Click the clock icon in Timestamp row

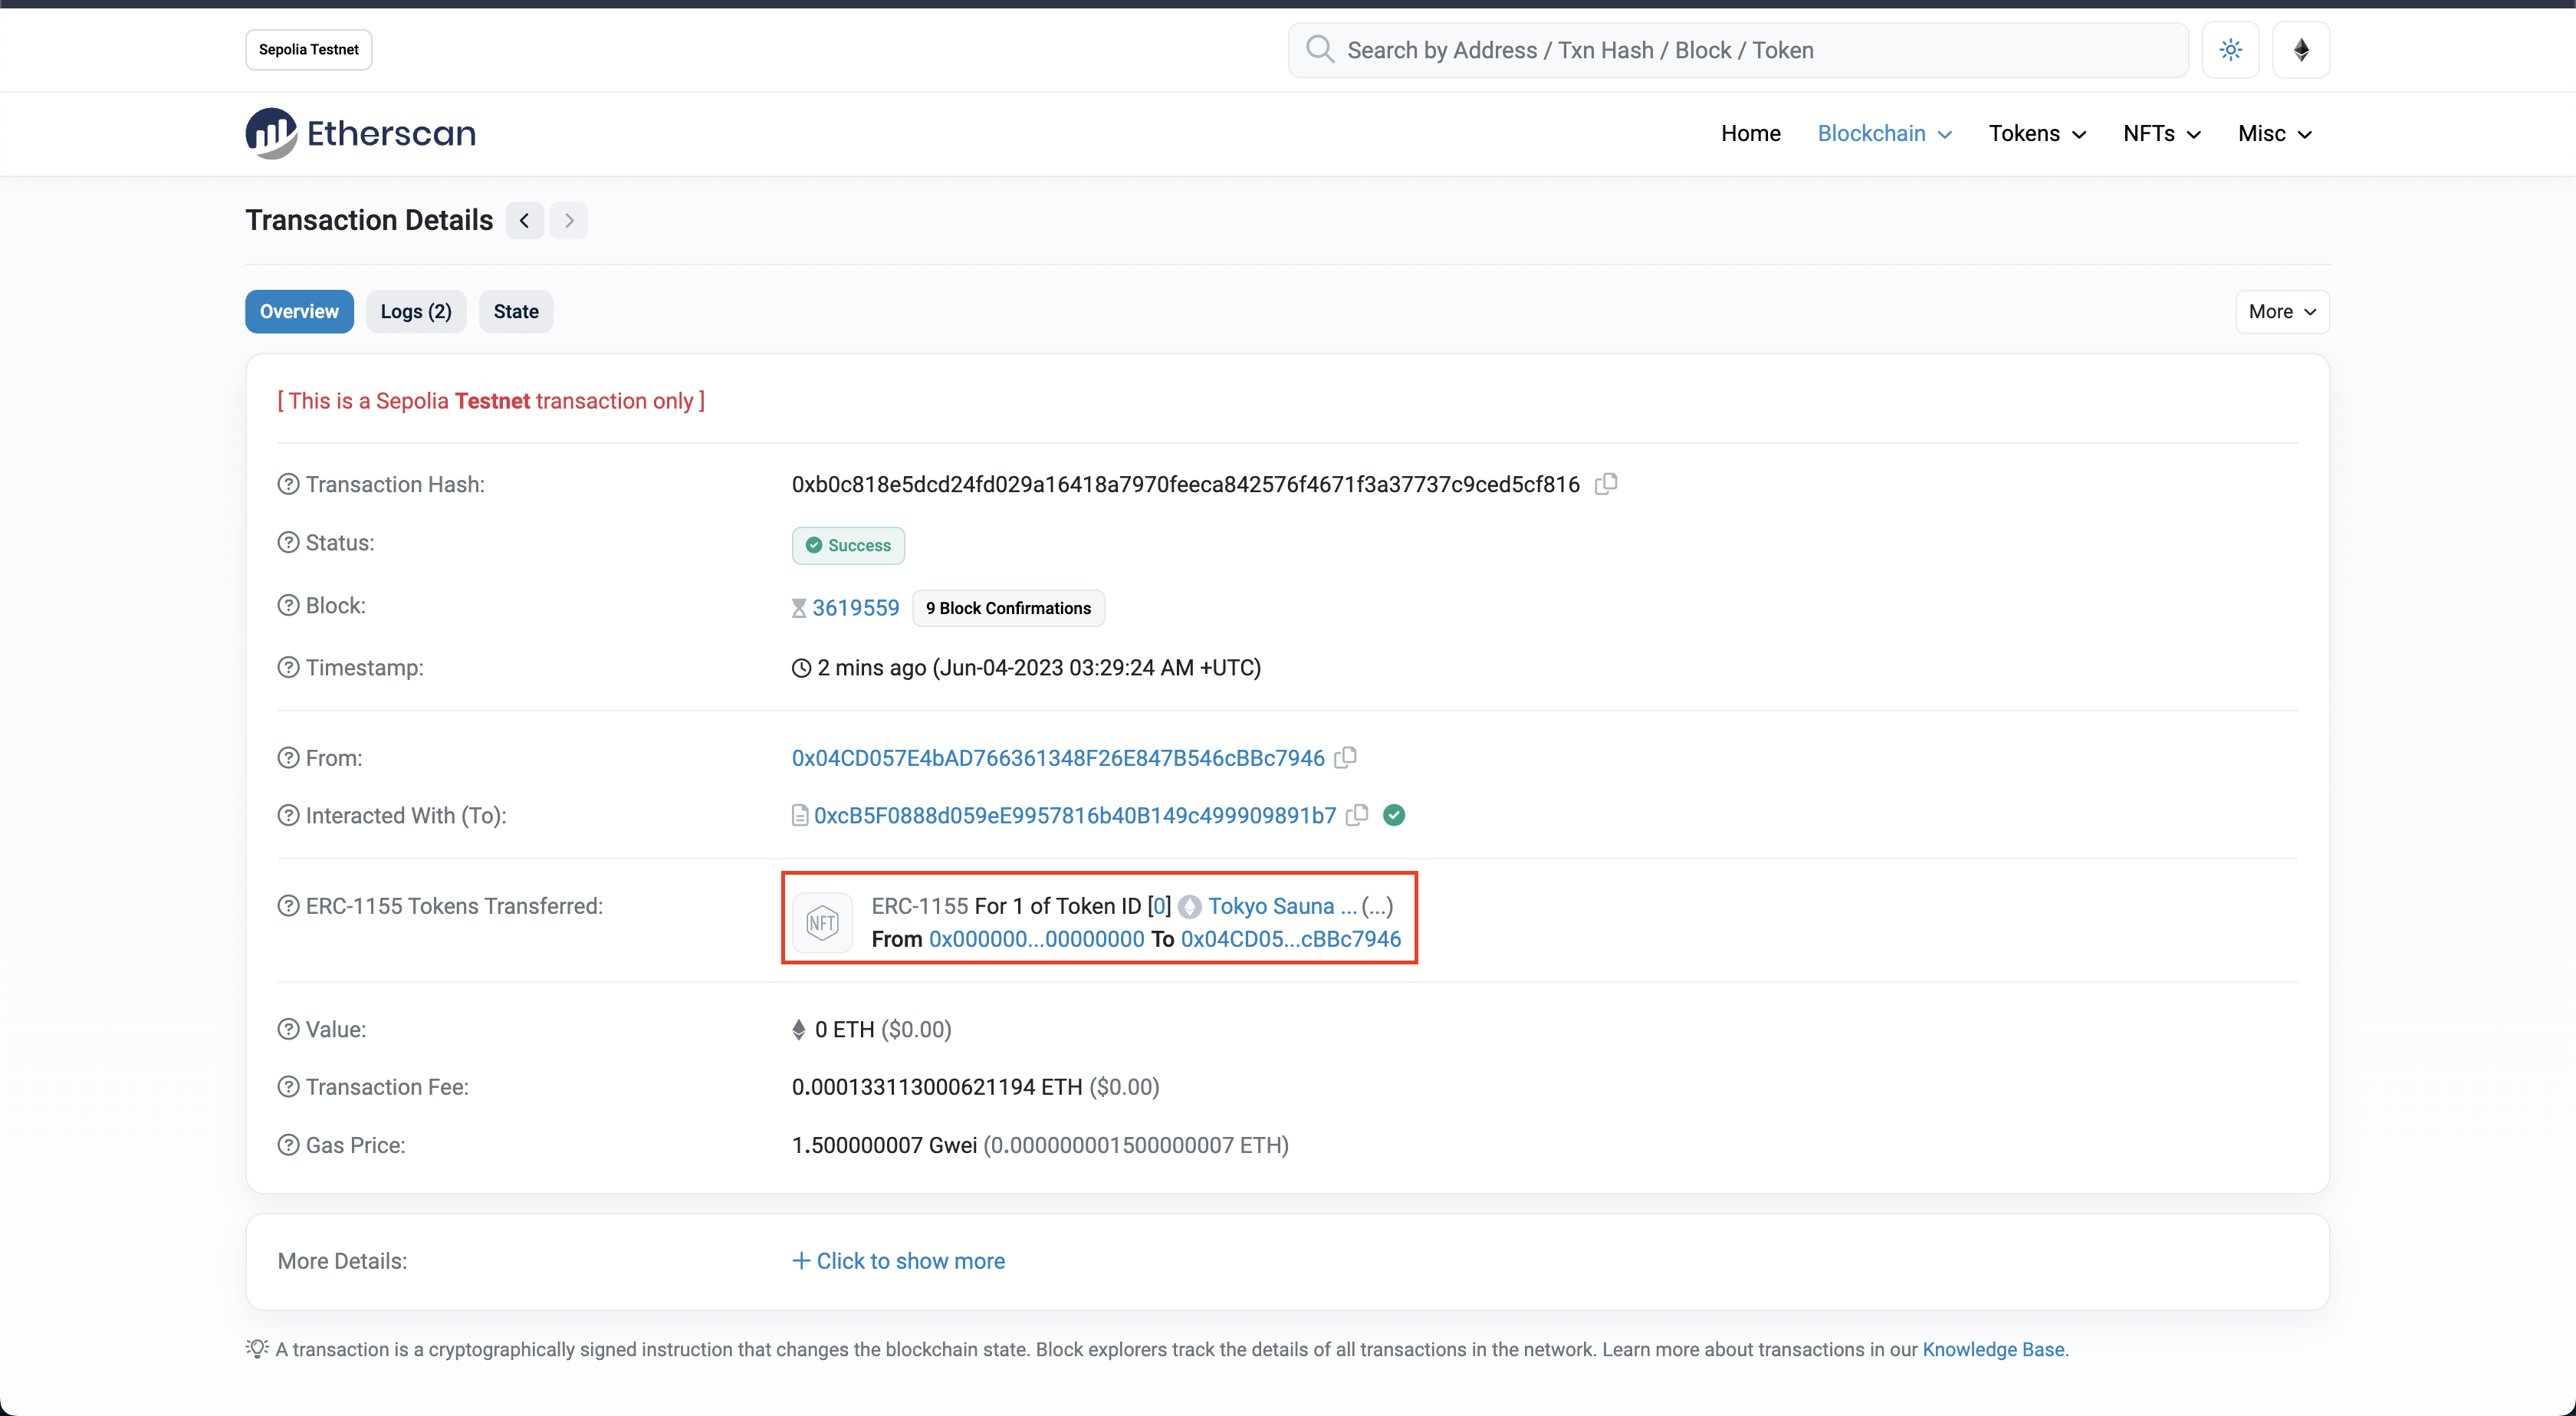click(801, 668)
